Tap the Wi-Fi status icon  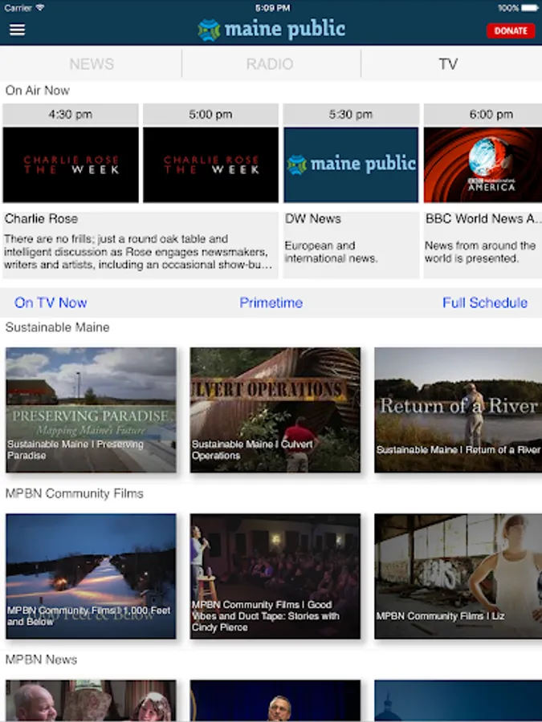(39, 7)
